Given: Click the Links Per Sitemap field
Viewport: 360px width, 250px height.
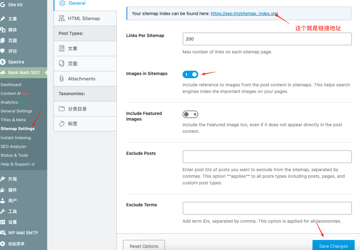Looking at the screenshot, I should coord(267,39).
